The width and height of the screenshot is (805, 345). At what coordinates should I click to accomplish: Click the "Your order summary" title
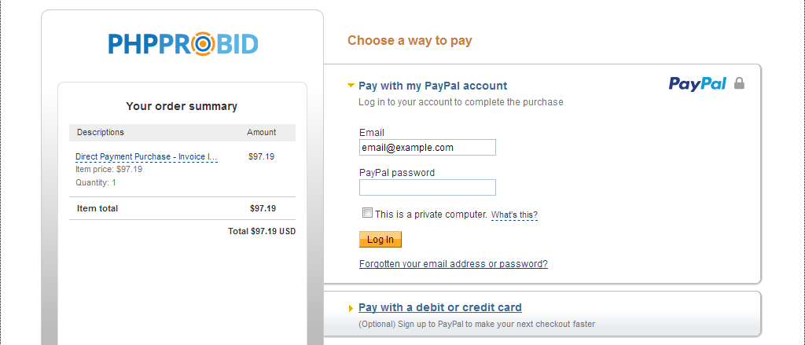(x=182, y=106)
